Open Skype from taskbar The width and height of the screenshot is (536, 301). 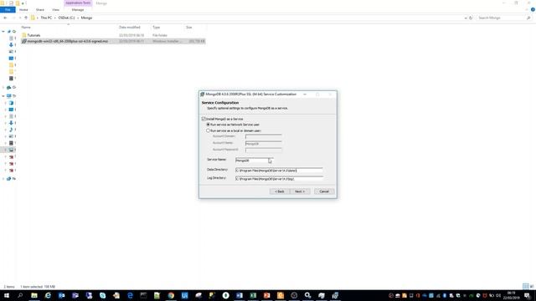point(102,295)
